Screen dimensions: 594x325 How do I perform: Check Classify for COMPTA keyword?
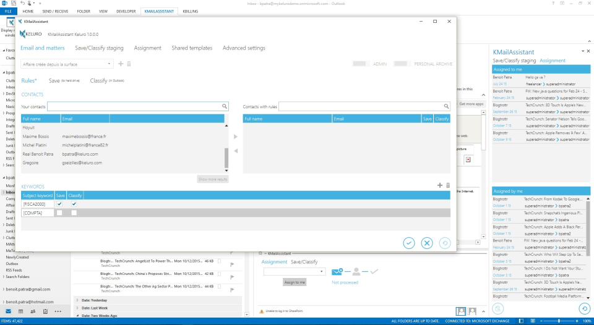(x=74, y=213)
